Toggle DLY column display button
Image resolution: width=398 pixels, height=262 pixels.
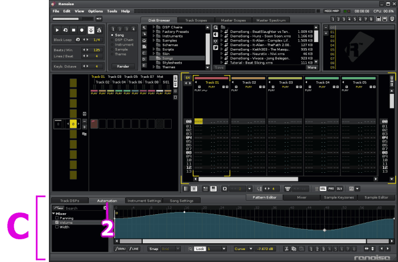click(x=339, y=189)
